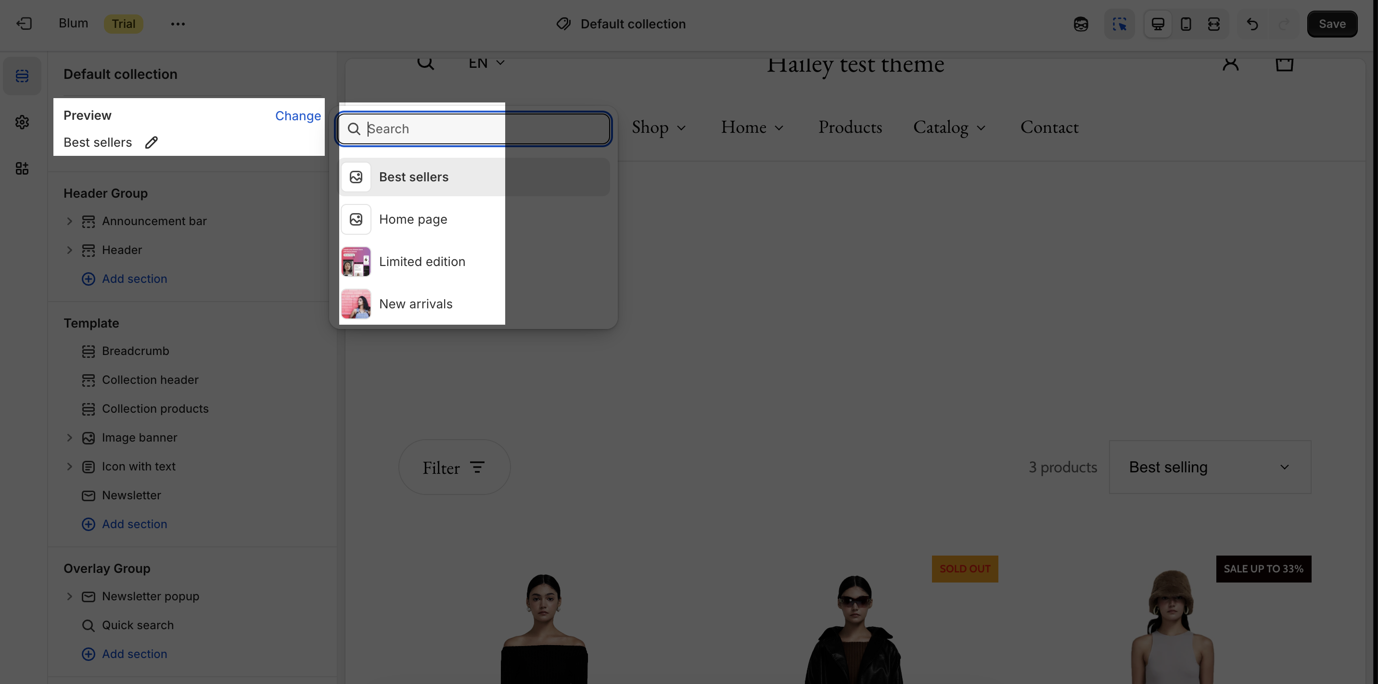1378x684 pixels.
Task: Click the Change preview link
Action: (297, 116)
